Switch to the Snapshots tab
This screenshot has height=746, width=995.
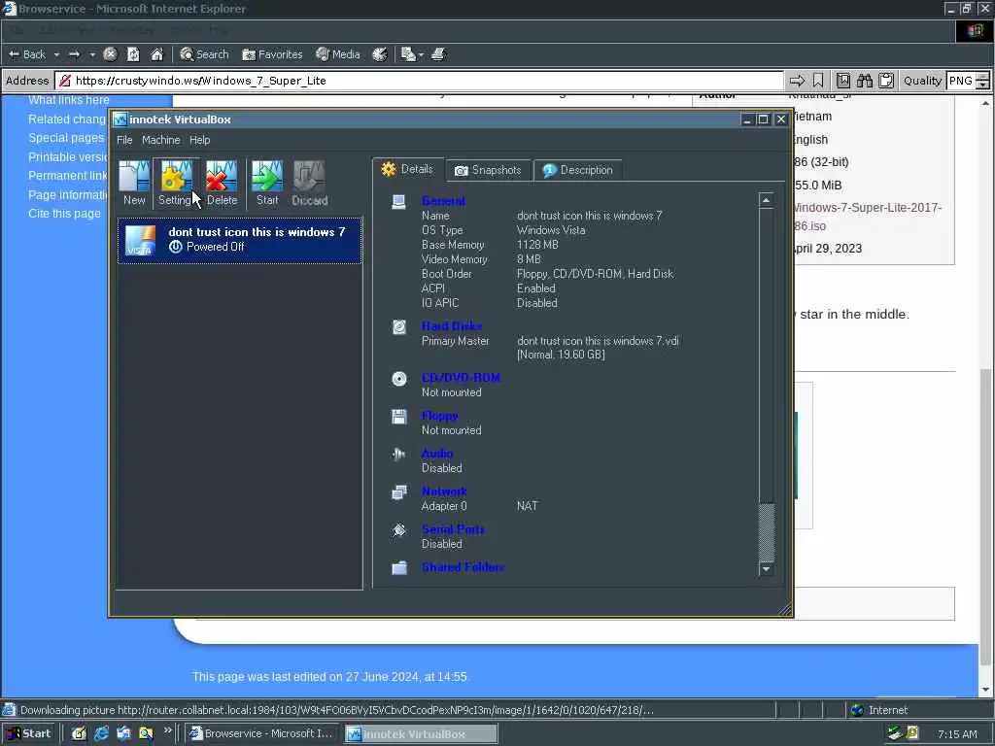coord(488,170)
